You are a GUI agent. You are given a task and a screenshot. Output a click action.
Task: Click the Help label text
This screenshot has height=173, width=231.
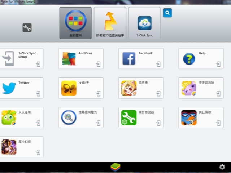point(202,53)
